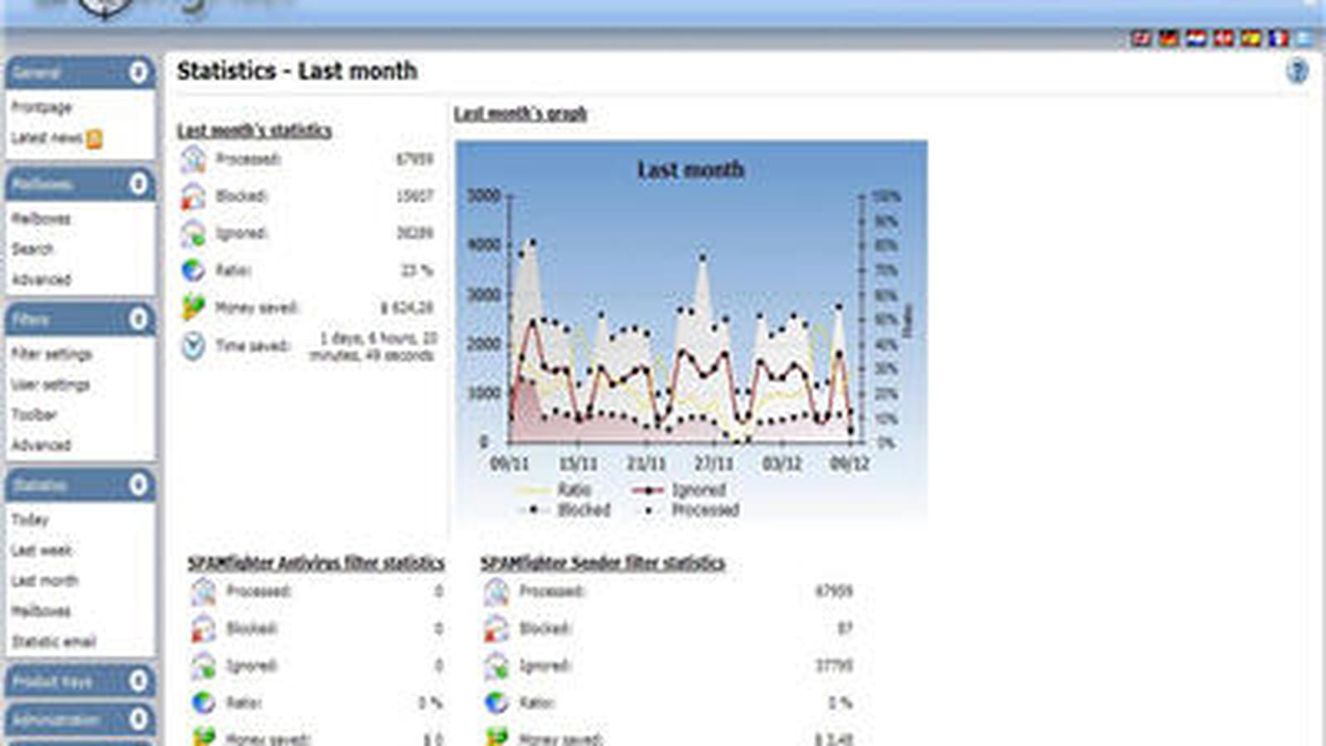The width and height of the screenshot is (1326, 746).
Task: Select the Spanish flag language icon
Action: tap(1251, 38)
